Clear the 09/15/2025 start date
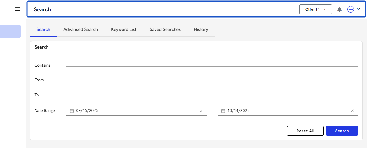The image size is (367, 148). pyautogui.click(x=201, y=111)
